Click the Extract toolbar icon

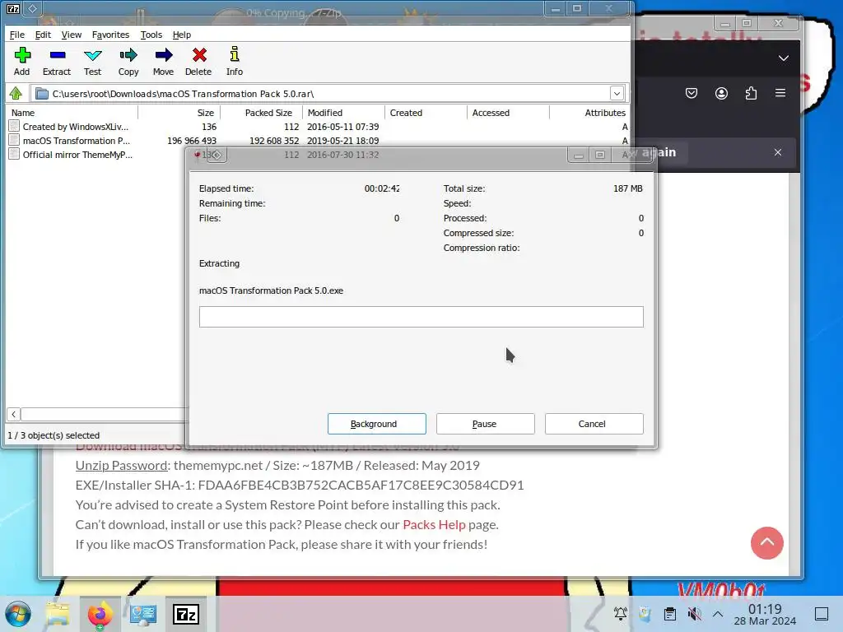57,62
